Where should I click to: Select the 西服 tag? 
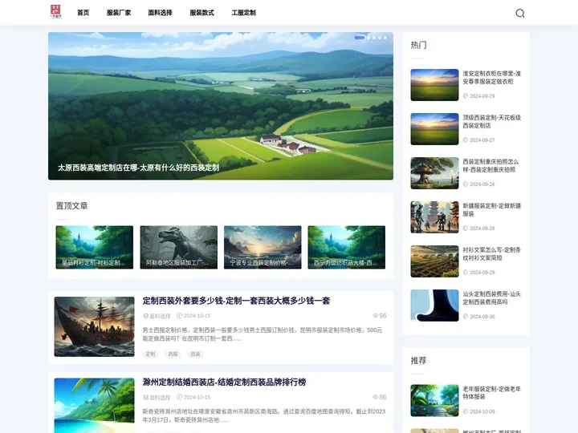[x=173, y=354]
